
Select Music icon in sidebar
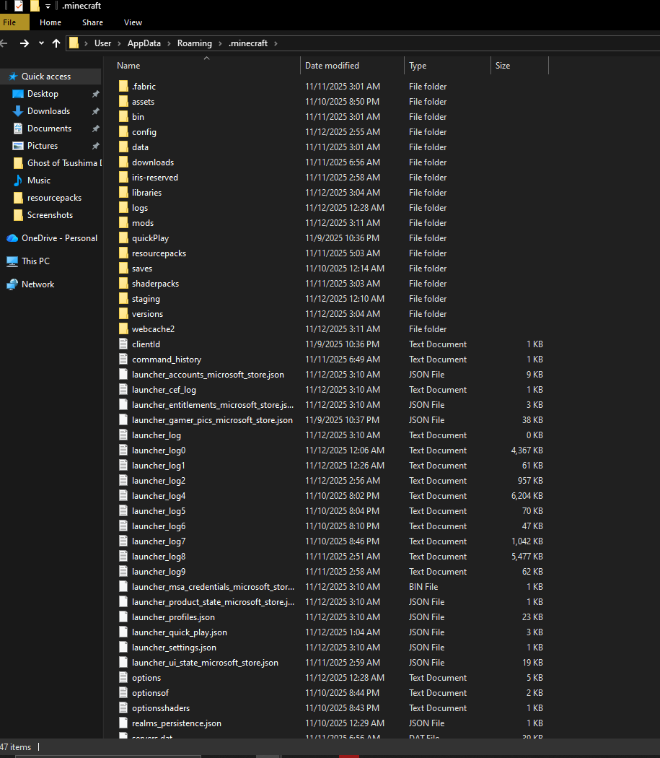[18, 180]
